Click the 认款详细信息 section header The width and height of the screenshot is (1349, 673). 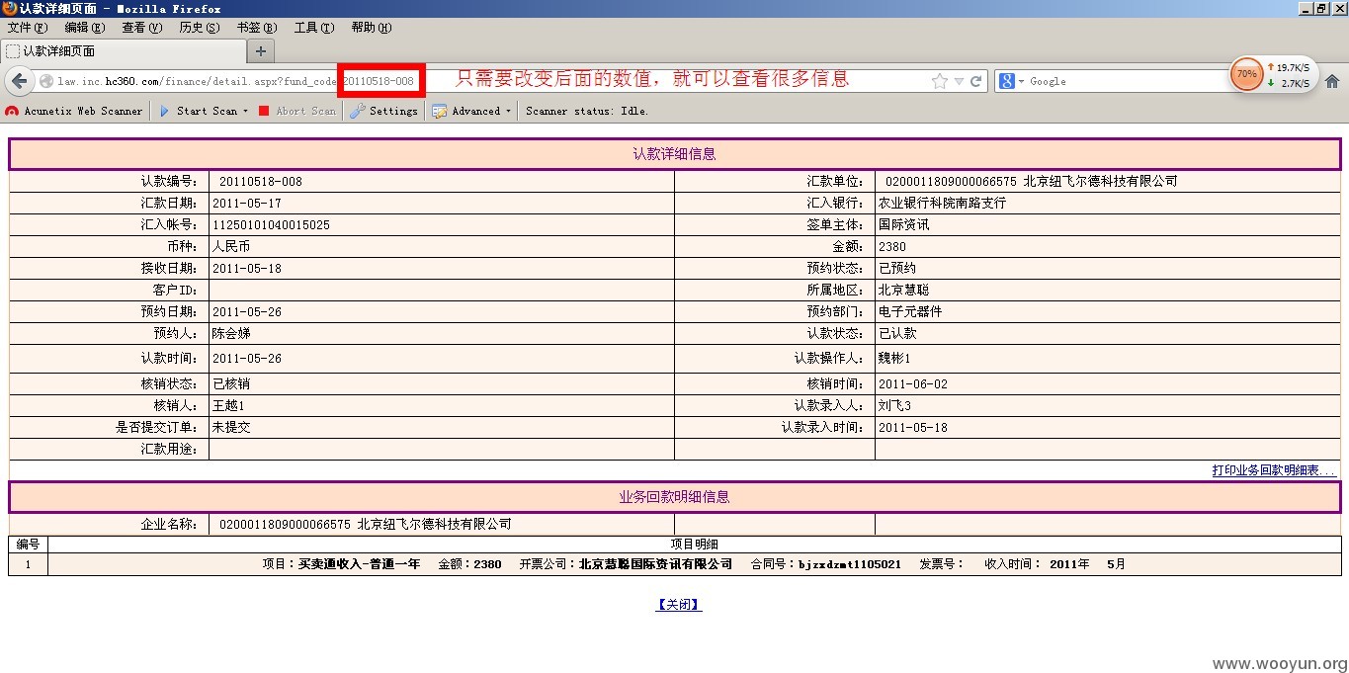675,154
